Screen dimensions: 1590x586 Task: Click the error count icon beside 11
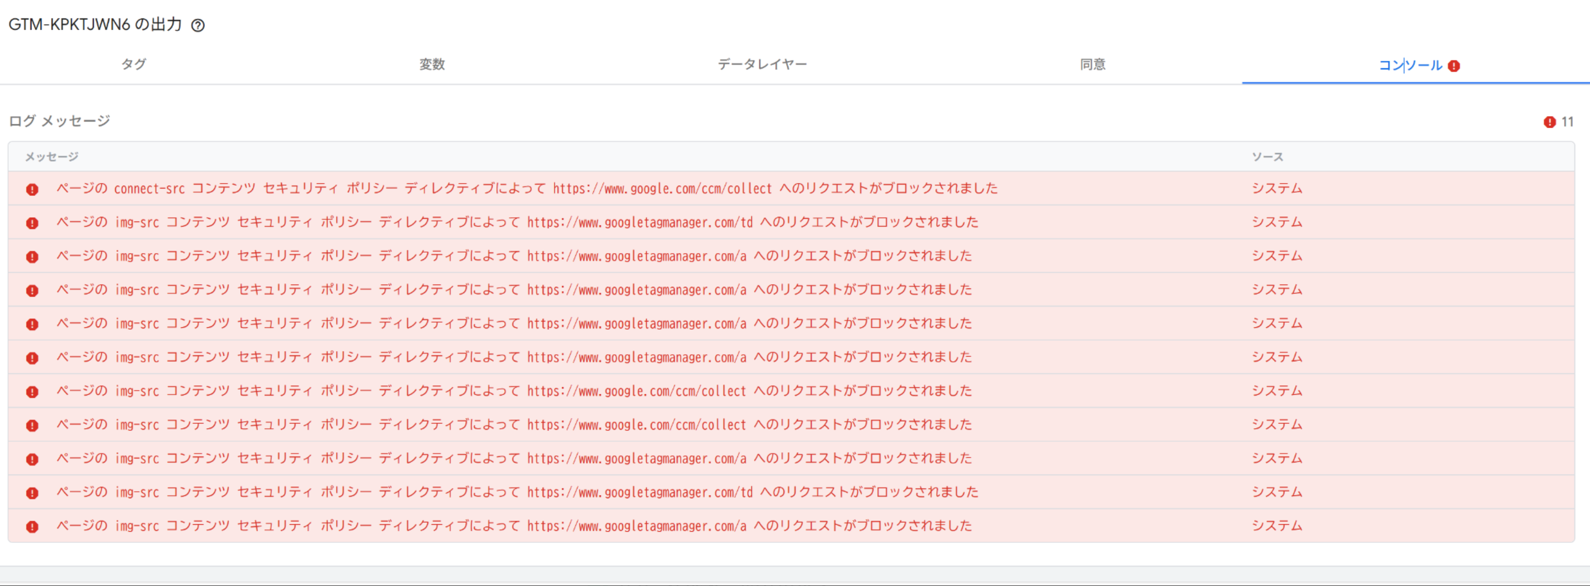tap(1549, 122)
